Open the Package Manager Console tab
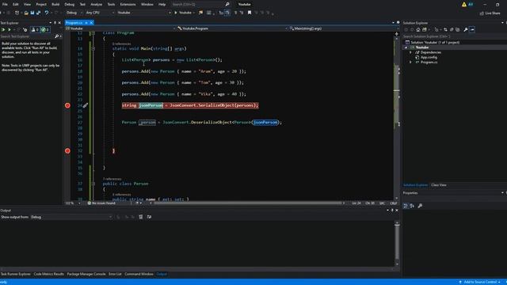Viewport: 507px width, 285px height. (86, 274)
